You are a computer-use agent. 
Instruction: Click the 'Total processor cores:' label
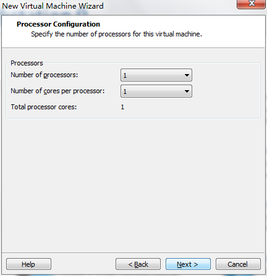click(x=44, y=107)
